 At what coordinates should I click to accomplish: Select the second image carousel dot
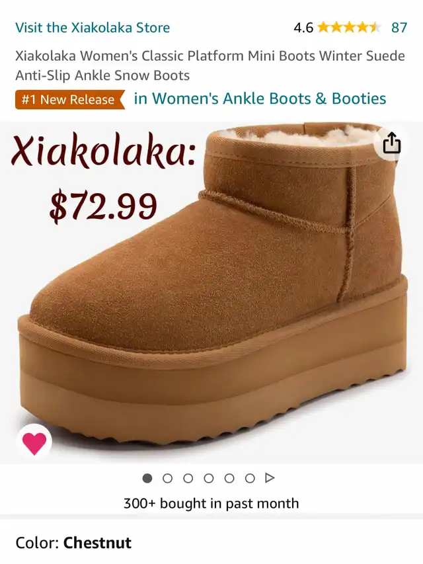[168, 479]
